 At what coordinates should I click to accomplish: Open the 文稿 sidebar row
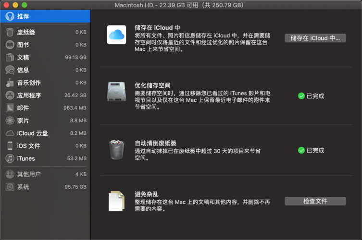coord(45,58)
